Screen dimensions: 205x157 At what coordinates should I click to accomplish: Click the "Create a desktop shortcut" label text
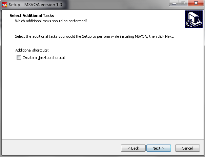44,58
